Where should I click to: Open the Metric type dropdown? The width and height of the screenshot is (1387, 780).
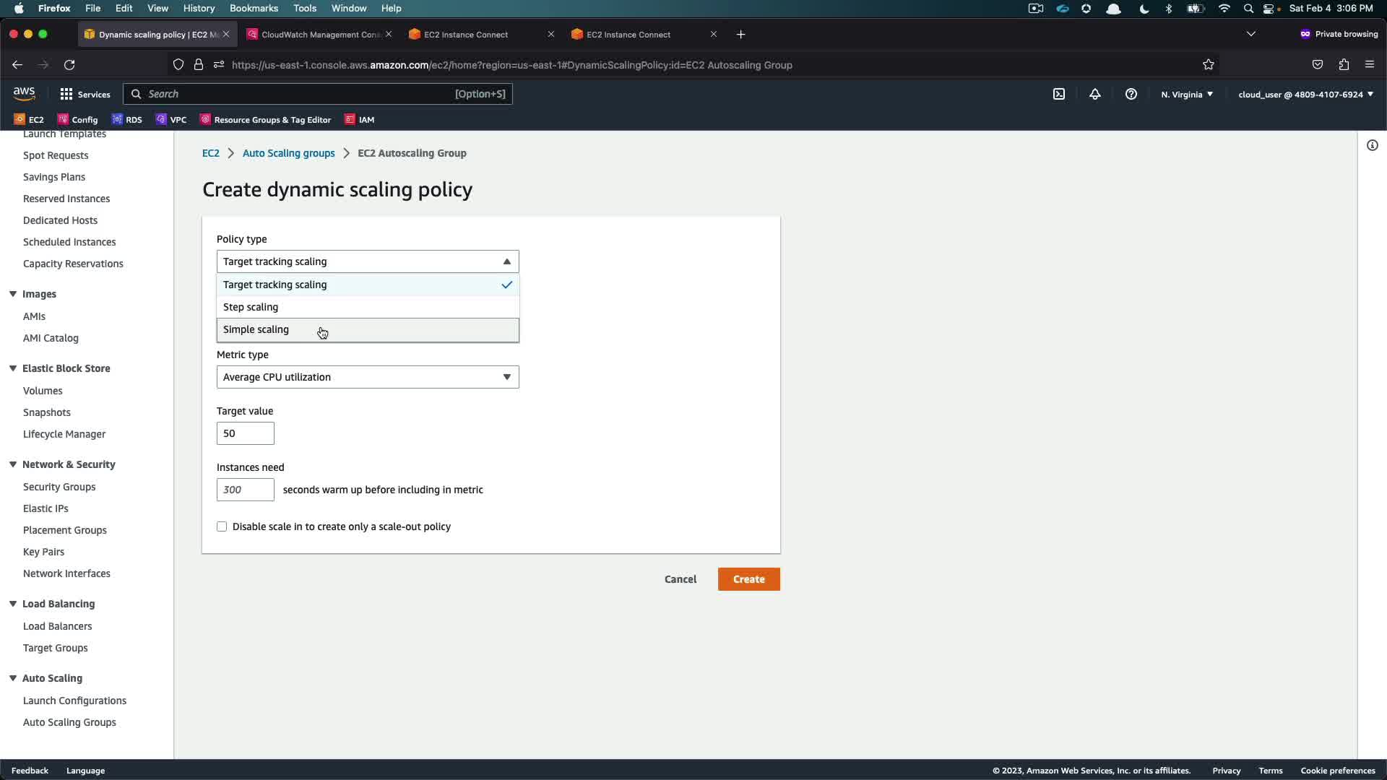pos(367,377)
